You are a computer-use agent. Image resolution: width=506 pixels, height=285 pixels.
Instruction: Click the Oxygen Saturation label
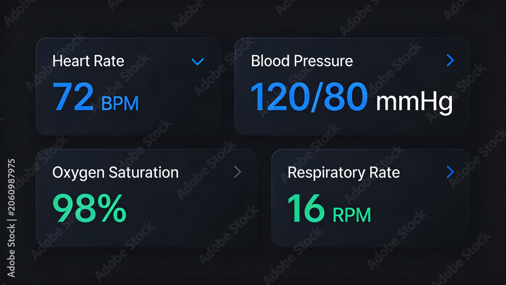tap(115, 173)
